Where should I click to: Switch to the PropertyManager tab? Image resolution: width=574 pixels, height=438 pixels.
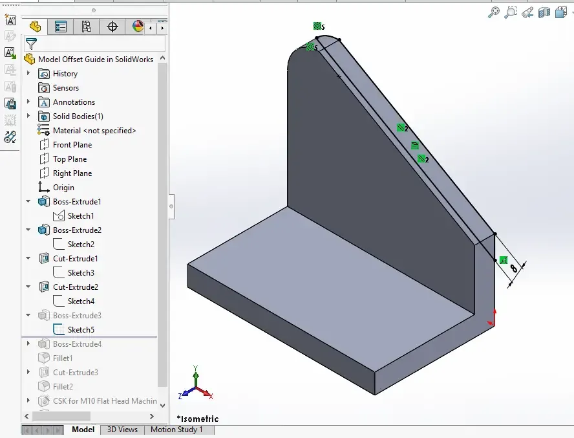(x=61, y=27)
